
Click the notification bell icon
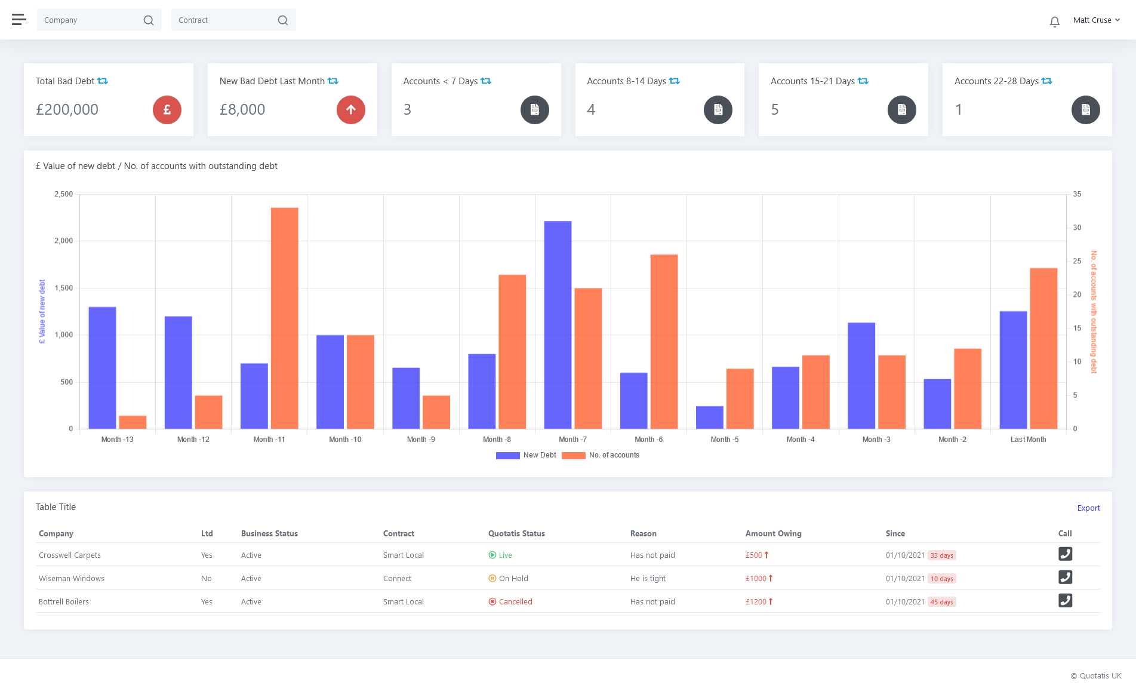click(1054, 22)
